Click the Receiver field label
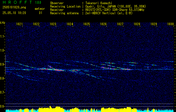 (x=57, y=10)
